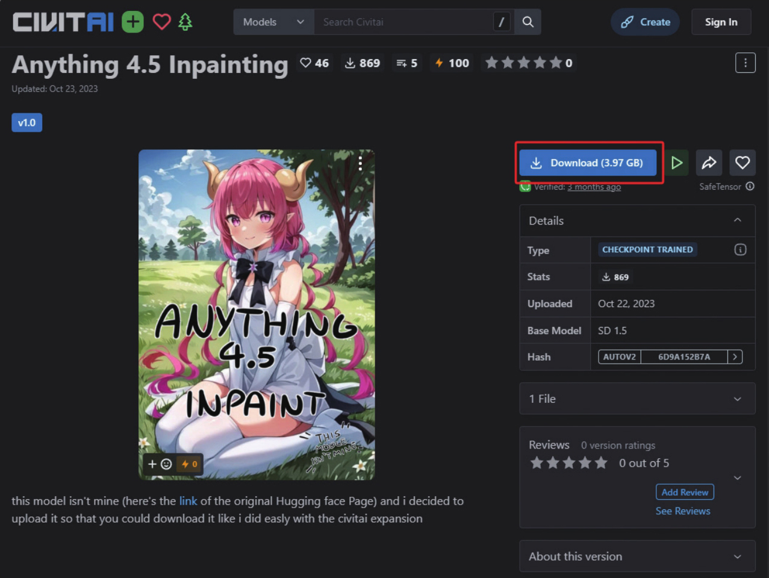This screenshot has height=578, width=769.
Task: Click the Reviews five-star rating
Action: click(568, 463)
